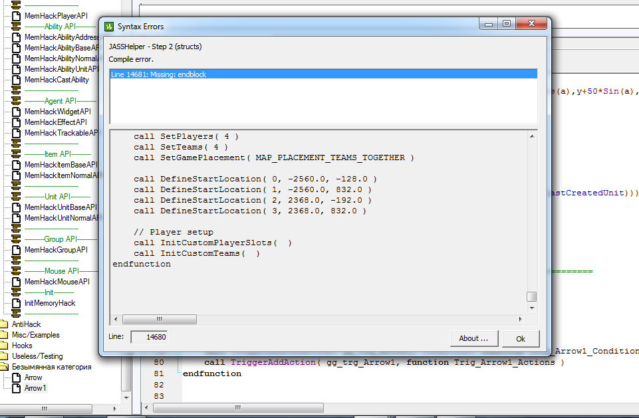This screenshot has height=418, width=639.
Task: Click left arrow of Syntax Errors horizontal scrollbar
Action: [116, 319]
